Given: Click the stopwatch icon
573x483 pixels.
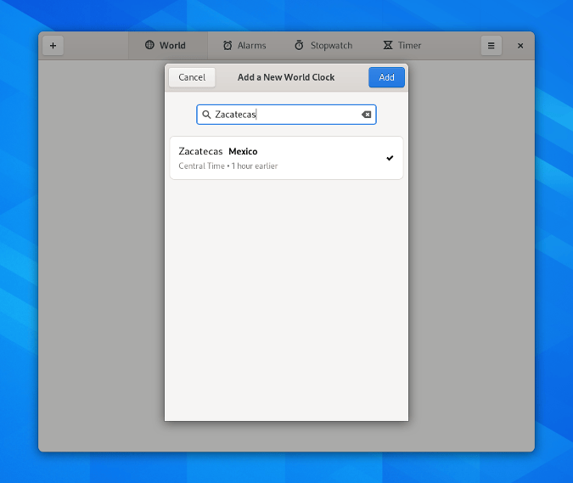Looking at the screenshot, I should pos(299,46).
